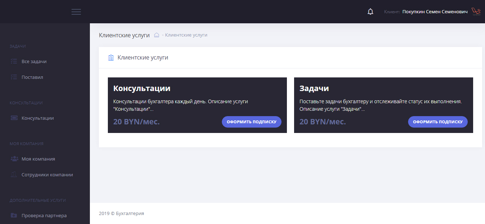Click the clipboard icon beside Клиентские услуги header
Viewport: 485px width, 224px height.
point(111,57)
